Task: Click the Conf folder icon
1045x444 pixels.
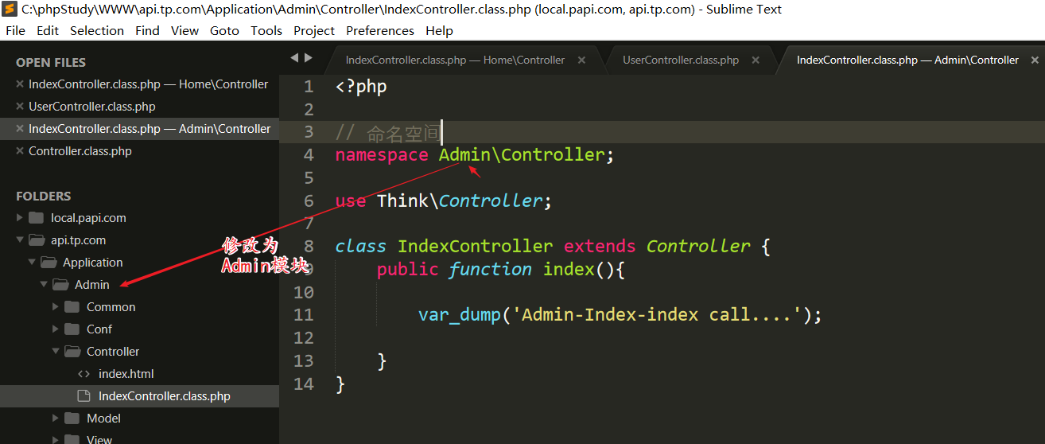Action: 72,329
